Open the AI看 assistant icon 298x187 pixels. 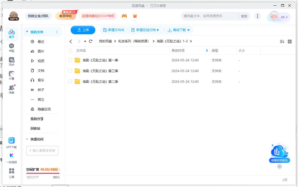point(12,75)
